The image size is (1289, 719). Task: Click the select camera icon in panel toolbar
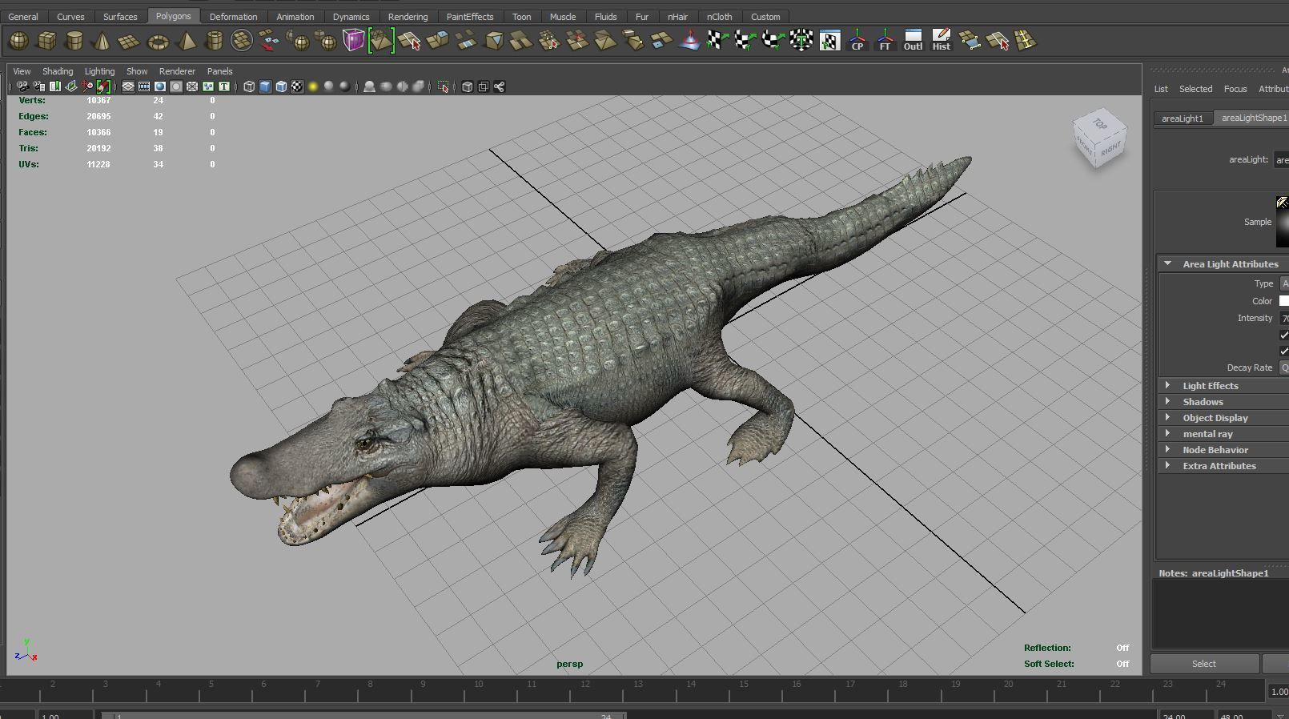(22, 86)
